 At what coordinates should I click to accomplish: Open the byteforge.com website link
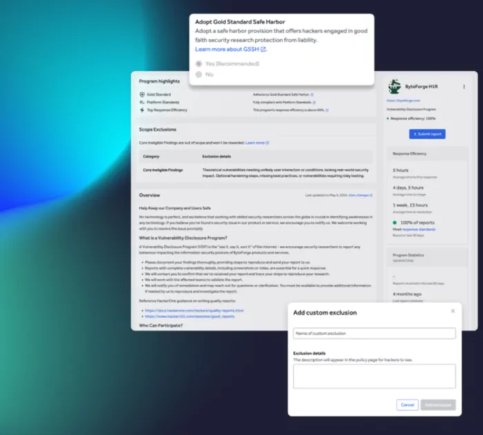(402, 101)
